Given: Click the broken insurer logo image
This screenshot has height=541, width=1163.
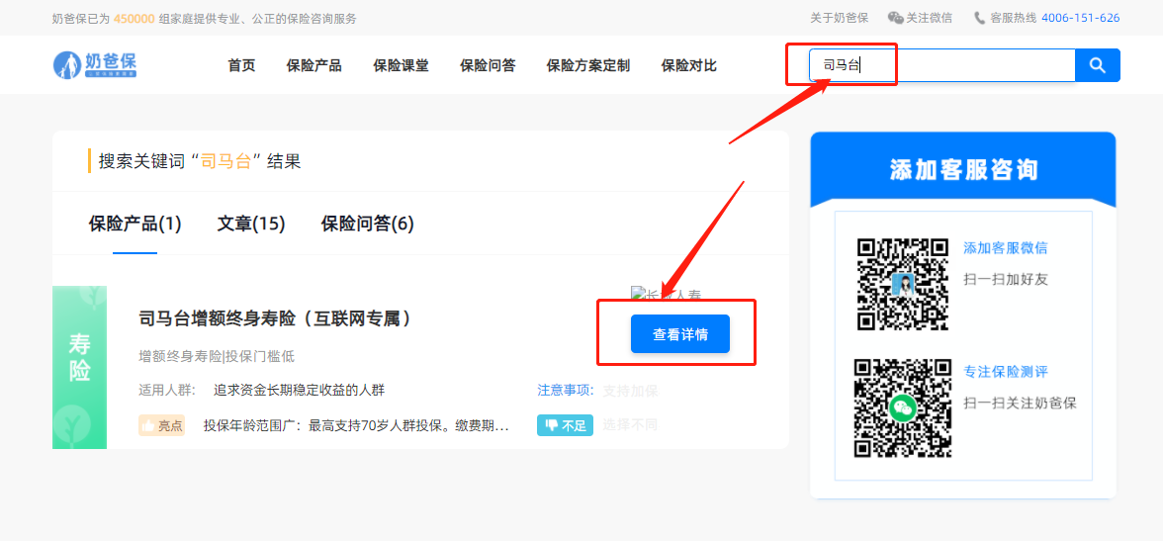Looking at the screenshot, I should pos(666,295).
